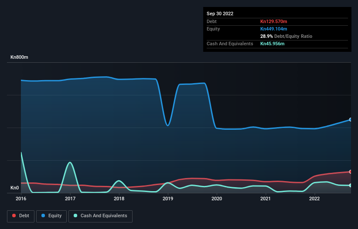Select the 2018 x-axis label
The image size is (358, 229).
point(119,199)
